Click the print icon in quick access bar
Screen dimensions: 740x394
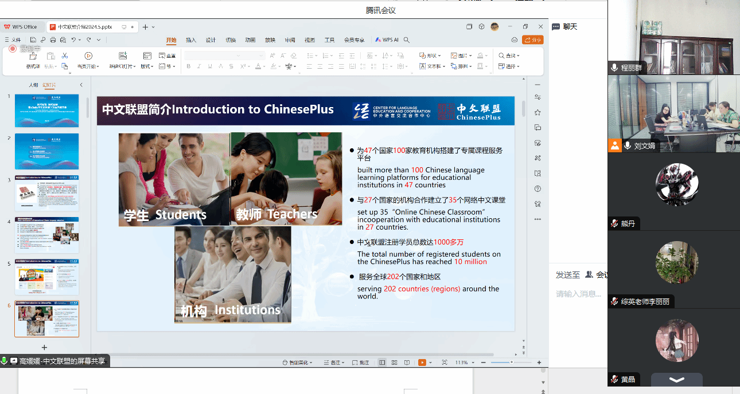coord(53,40)
